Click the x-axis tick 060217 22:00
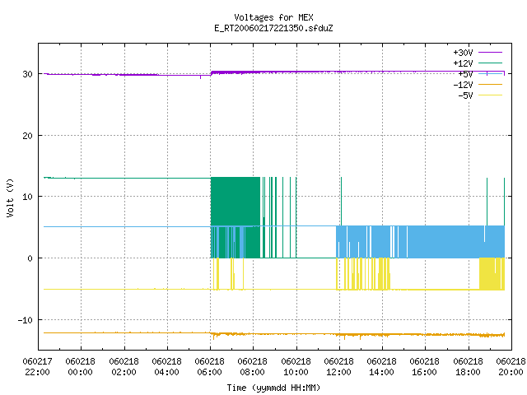Screen dimensions: 527x395 coord(37,367)
